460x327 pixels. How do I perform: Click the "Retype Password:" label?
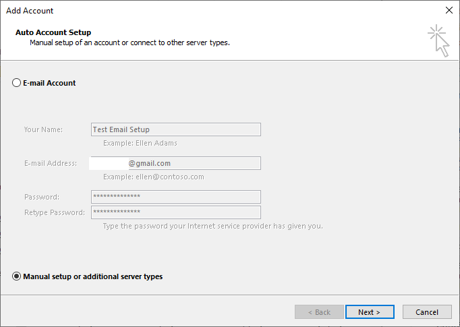(55, 212)
